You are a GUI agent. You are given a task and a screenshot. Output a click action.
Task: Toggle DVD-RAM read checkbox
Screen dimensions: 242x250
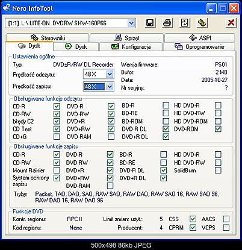click(x=111, y=137)
